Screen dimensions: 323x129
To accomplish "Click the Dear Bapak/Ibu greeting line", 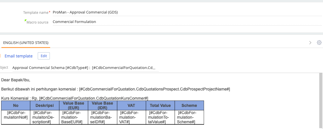I will (16, 80).
